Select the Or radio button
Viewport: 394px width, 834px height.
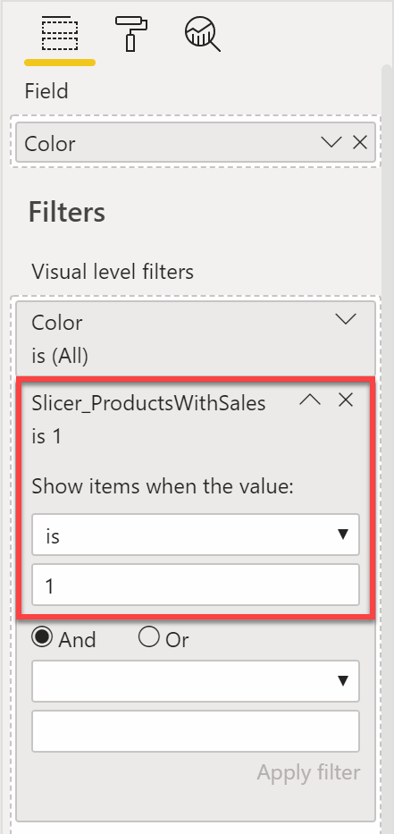click(149, 637)
